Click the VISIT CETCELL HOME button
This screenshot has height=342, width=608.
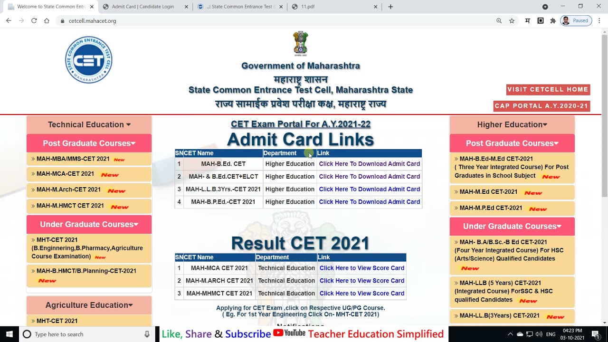548,90
